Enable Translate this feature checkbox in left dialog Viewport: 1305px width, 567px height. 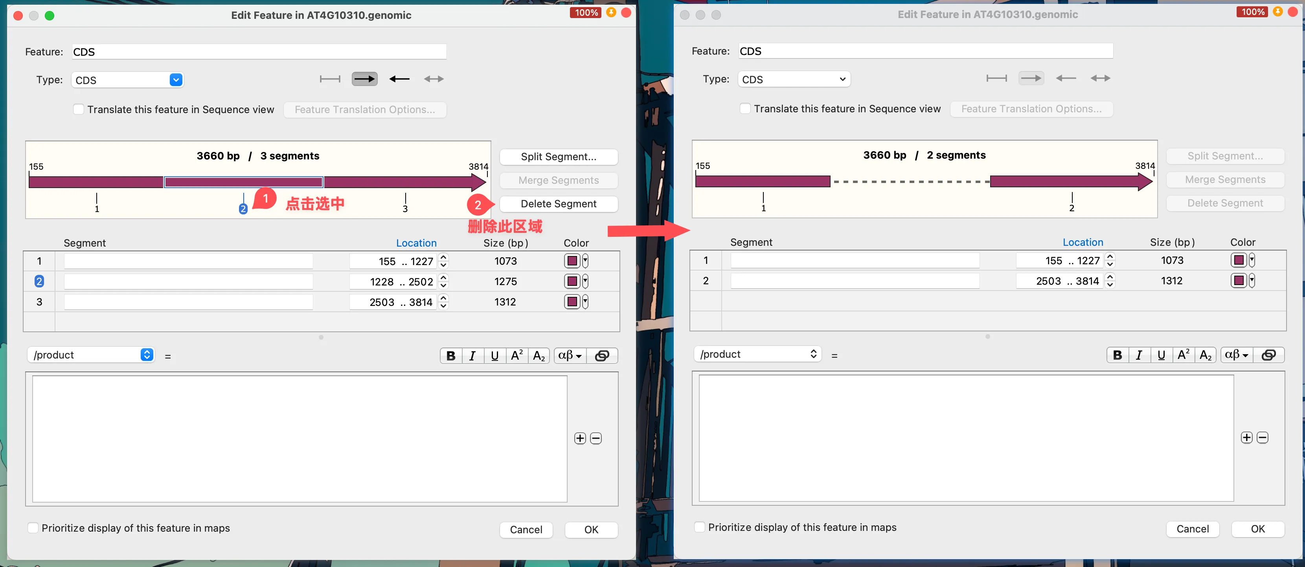click(x=79, y=109)
